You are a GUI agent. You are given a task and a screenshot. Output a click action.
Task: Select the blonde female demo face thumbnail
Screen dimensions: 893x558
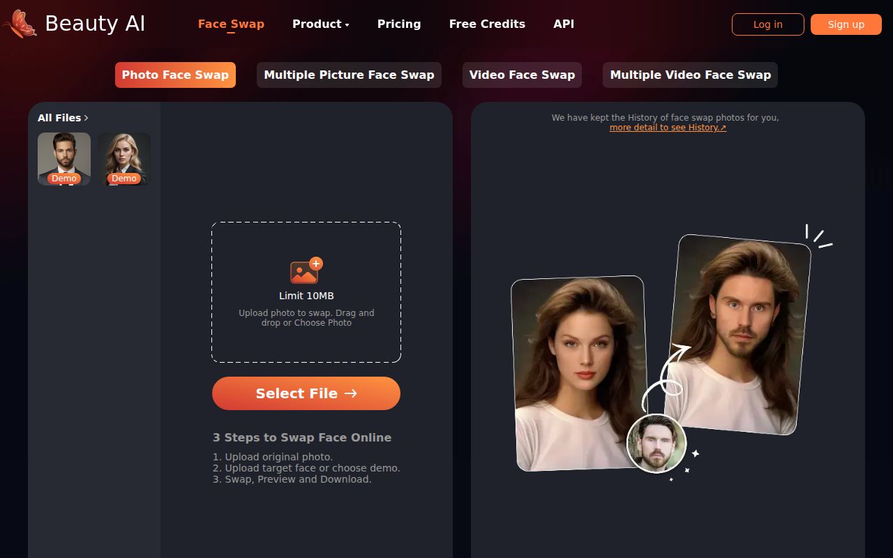point(124,158)
